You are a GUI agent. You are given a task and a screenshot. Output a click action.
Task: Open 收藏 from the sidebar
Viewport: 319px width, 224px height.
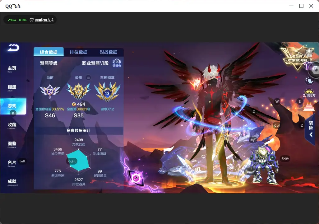click(x=12, y=125)
